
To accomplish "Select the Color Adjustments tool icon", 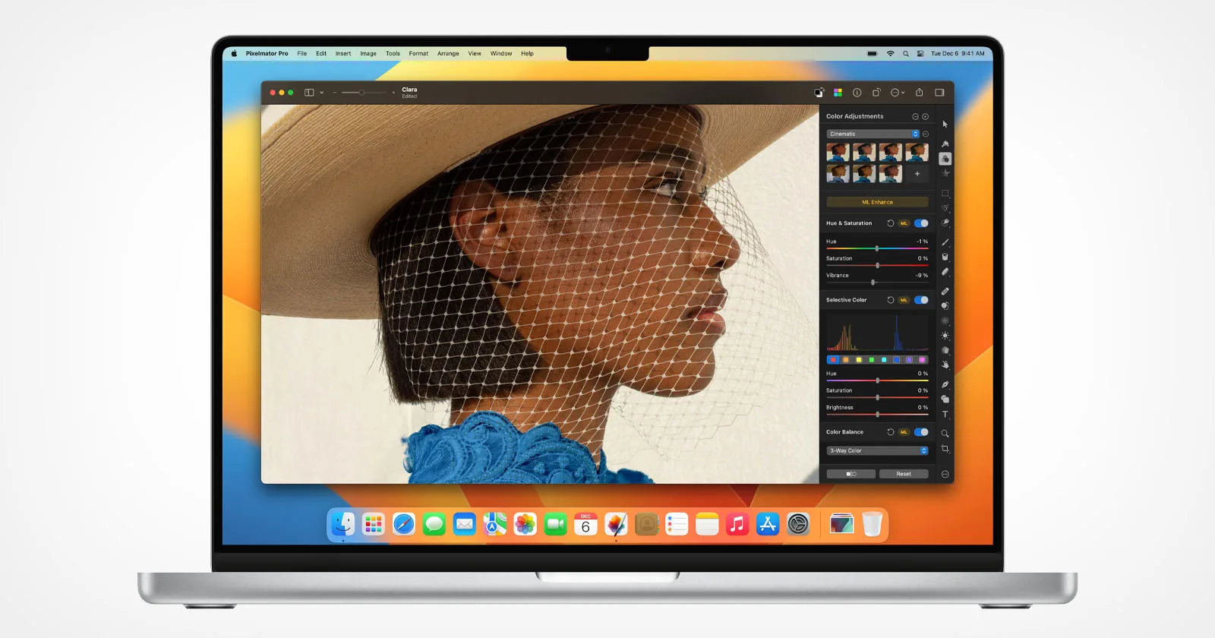I will click(x=945, y=159).
